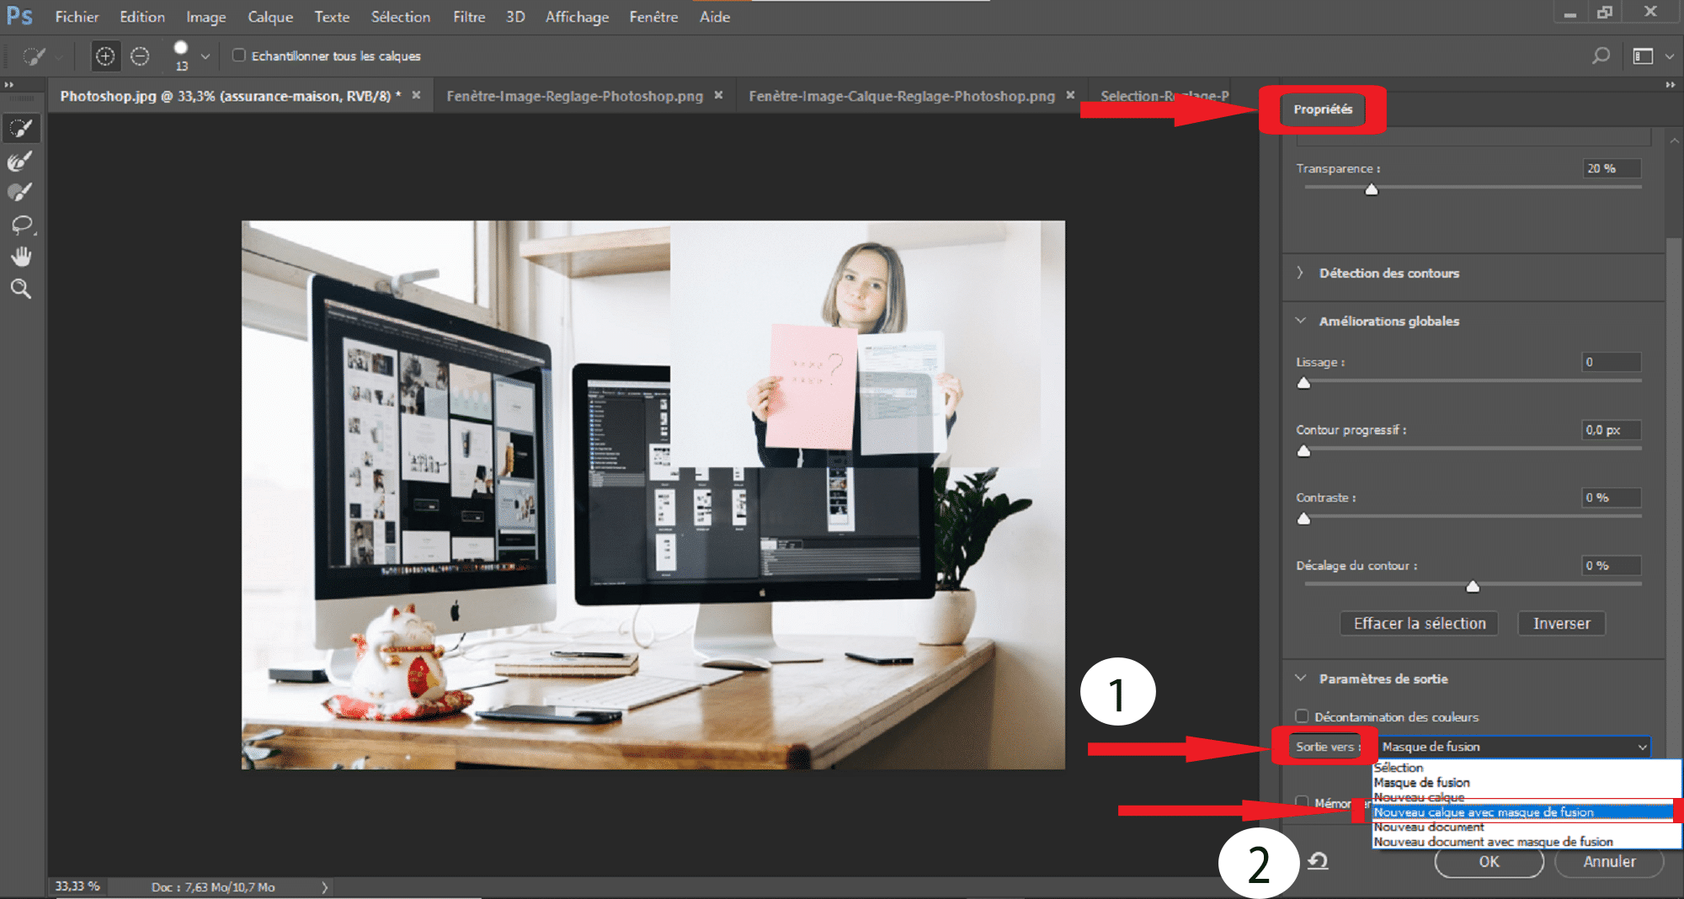Click the Effacer la sélection button
The image size is (1684, 899).
[1420, 624]
